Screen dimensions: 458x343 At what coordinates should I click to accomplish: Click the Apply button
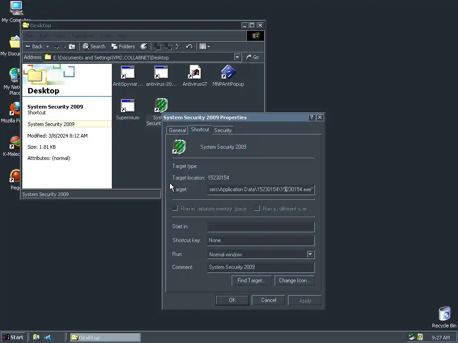click(x=305, y=300)
